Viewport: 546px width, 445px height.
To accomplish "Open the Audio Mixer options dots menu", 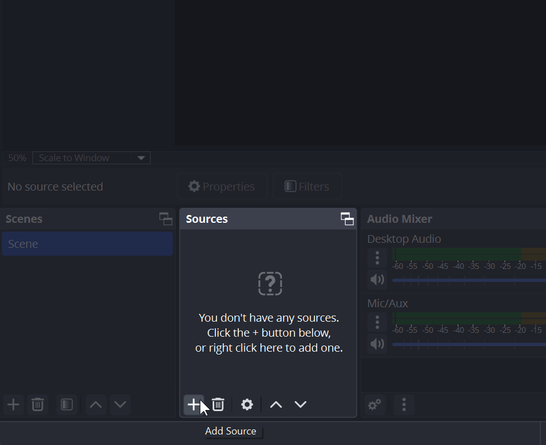I will point(404,404).
